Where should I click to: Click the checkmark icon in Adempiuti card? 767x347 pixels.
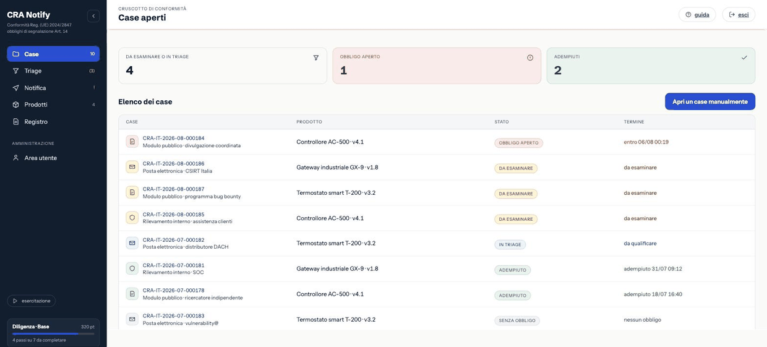(744, 58)
